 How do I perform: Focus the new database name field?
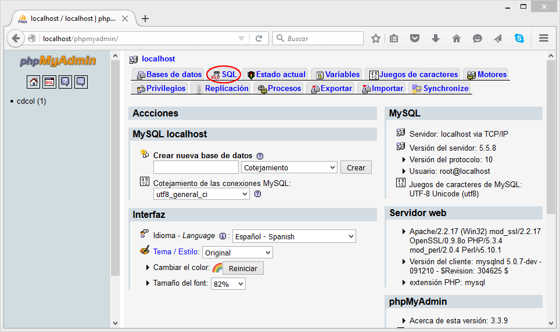click(196, 167)
